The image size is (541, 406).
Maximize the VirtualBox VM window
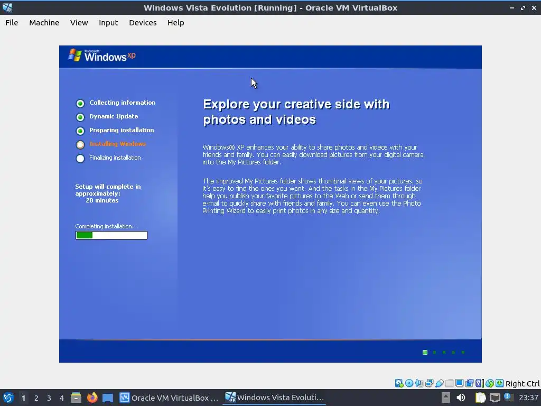pyautogui.click(x=523, y=7)
